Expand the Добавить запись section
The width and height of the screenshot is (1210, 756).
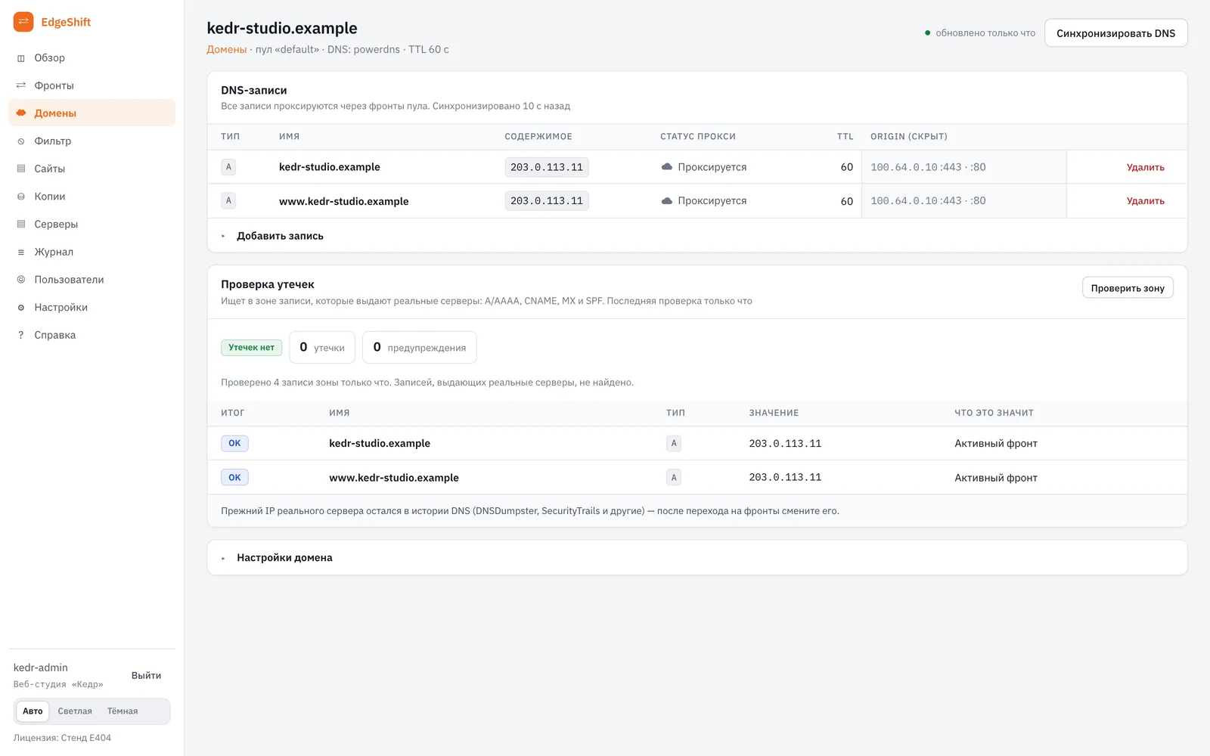click(697, 236)
